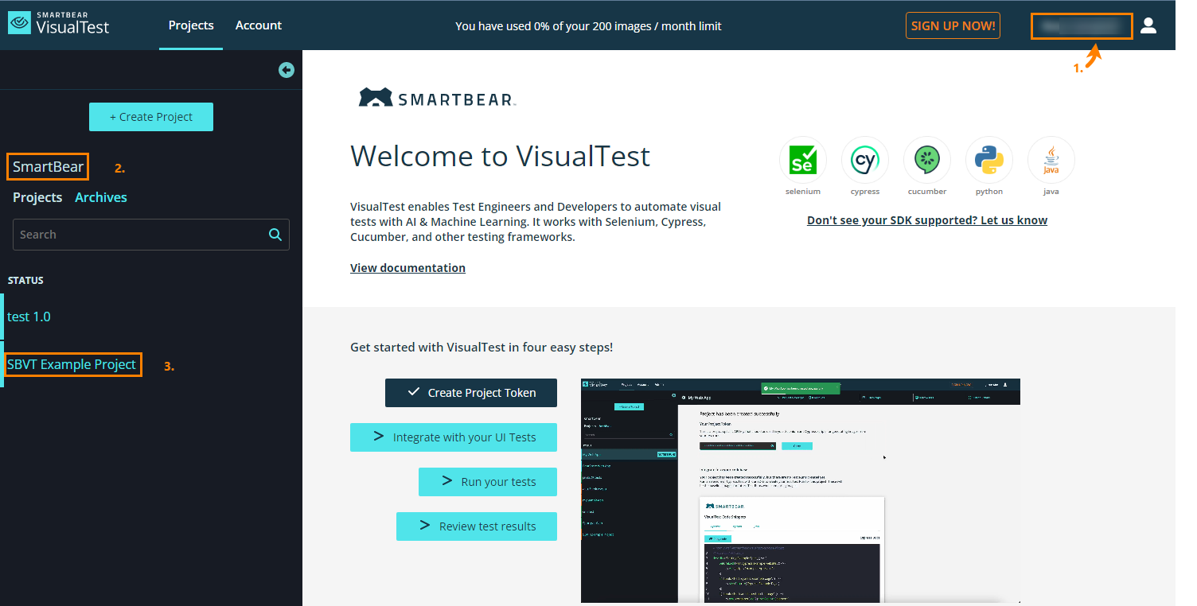Select the Selenium SDK icon
The width and height of the screenshot is (1197, 606).
802,161
